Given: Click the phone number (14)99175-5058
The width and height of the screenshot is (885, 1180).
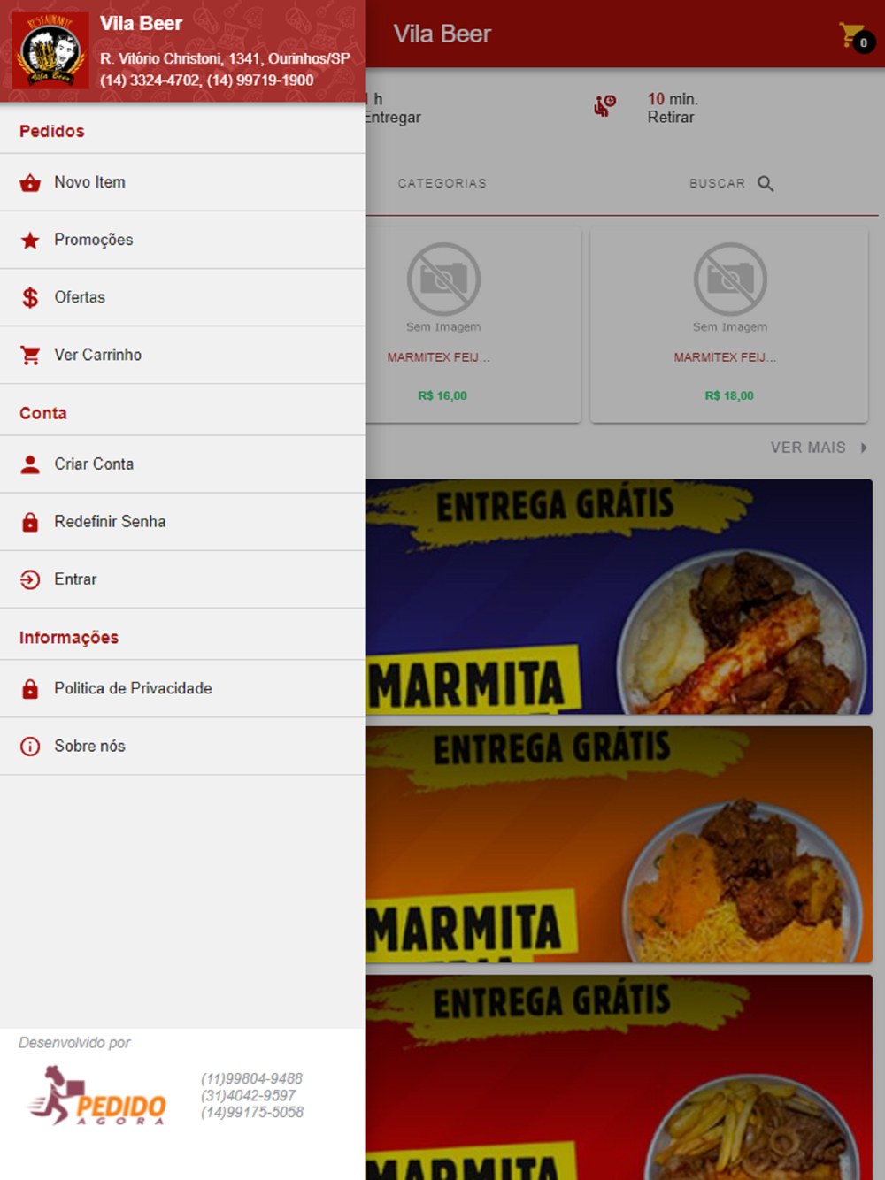Looking at the screenshot, I should 251,1112.
